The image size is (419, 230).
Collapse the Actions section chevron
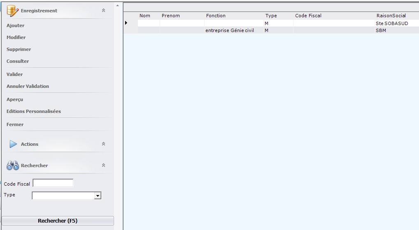103,144
